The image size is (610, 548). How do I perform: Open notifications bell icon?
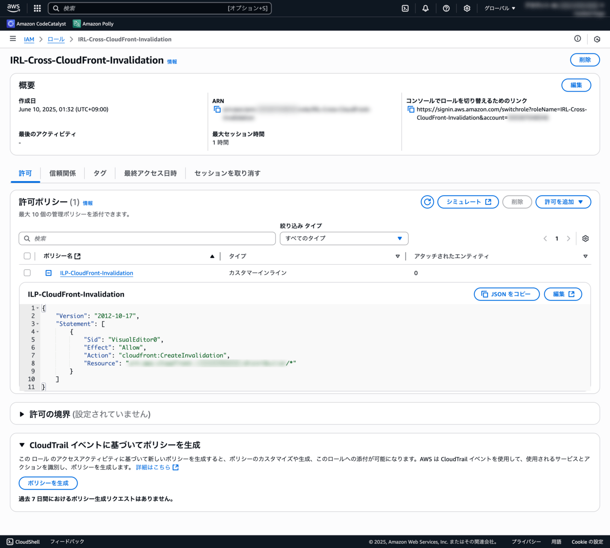click(x=426, y=8)
